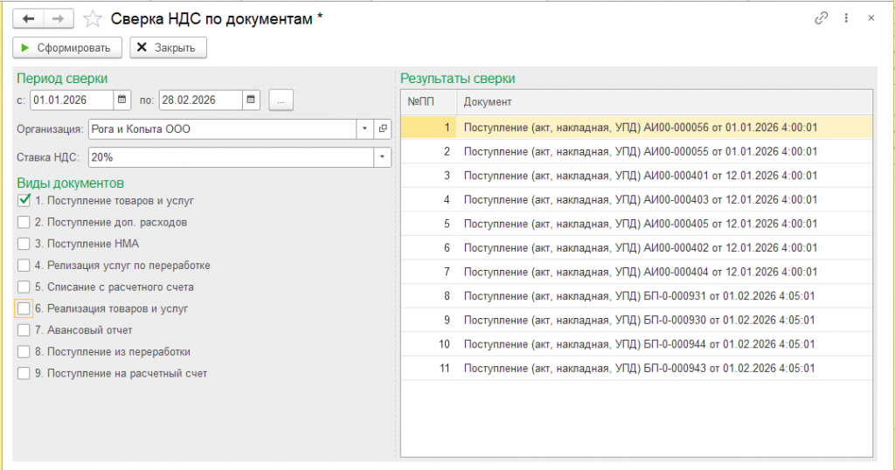The height and width of the screenshot is (470, 895).
Task: Click the back navigation arrow
Action: [x=29, y=18]
